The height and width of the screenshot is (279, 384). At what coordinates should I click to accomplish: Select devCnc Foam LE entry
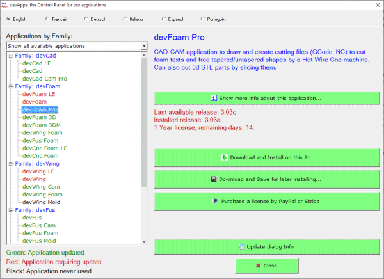click(45, 148)
